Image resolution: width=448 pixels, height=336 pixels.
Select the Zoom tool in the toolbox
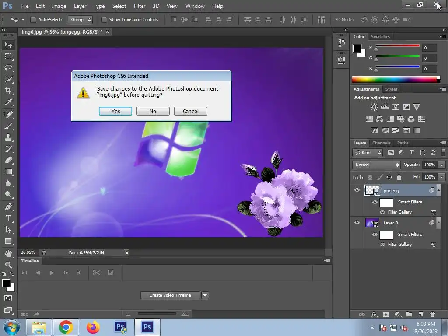[8, 265]
